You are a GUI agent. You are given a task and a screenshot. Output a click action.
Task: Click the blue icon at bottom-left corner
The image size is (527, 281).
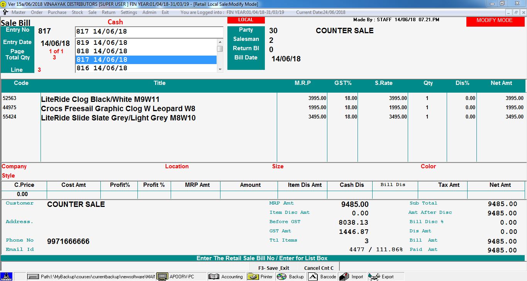tap(7, 276)
